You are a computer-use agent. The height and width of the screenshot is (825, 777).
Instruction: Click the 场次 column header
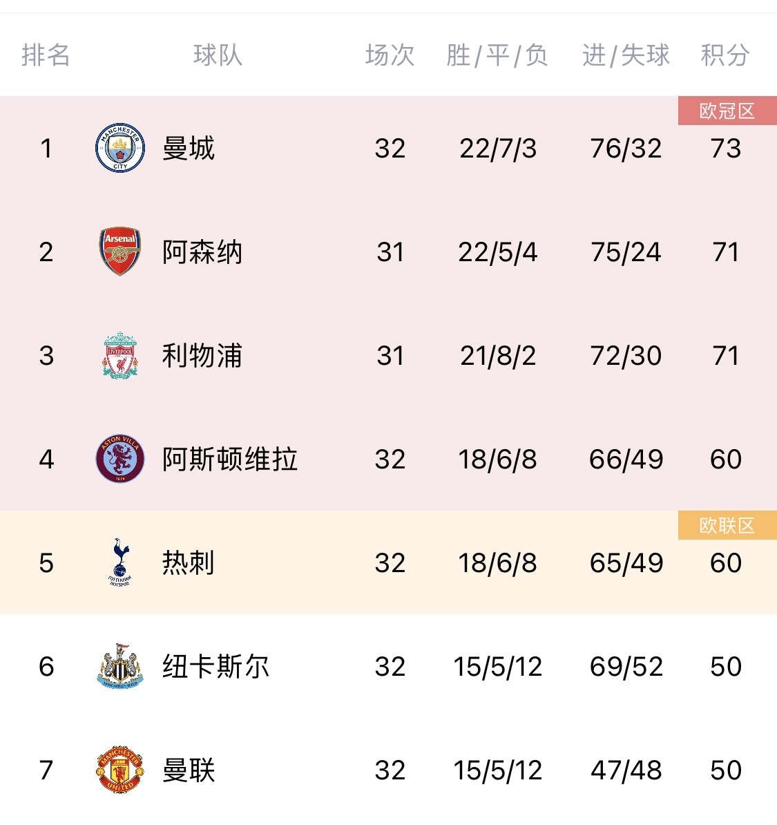coord(390,55)
